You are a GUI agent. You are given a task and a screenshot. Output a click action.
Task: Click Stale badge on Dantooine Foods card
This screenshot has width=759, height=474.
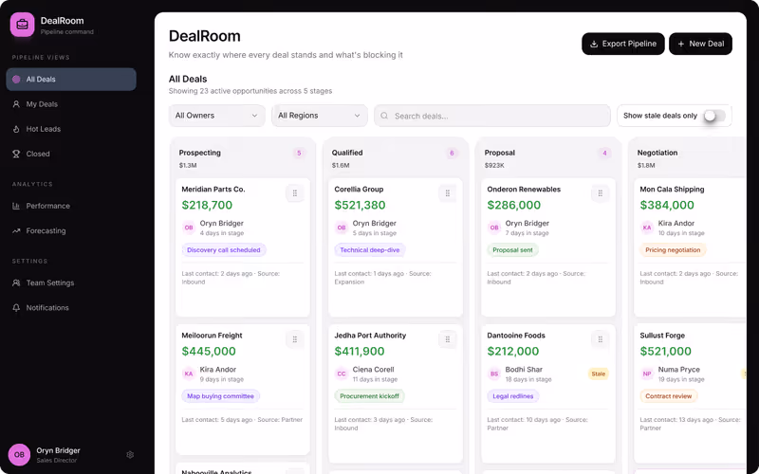[x=599, y=374]
